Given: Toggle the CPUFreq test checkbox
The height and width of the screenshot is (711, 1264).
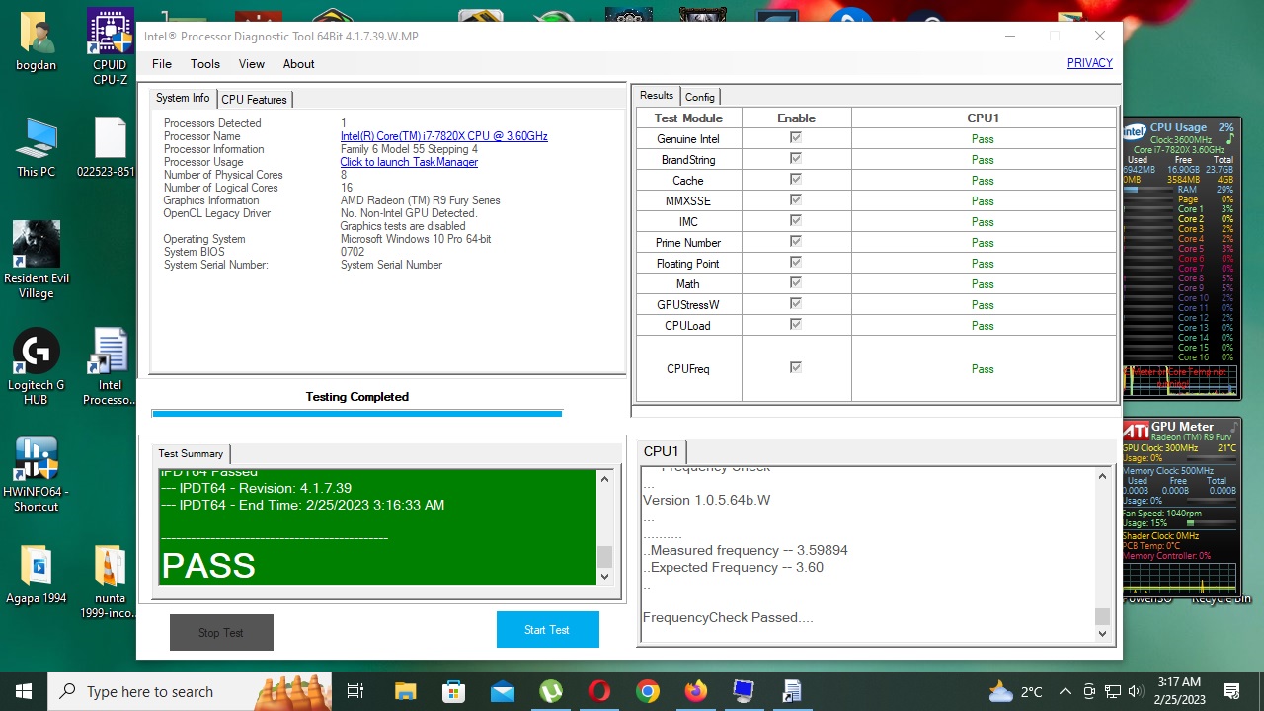Looking at the screenshot, I should tap(796, 367).
